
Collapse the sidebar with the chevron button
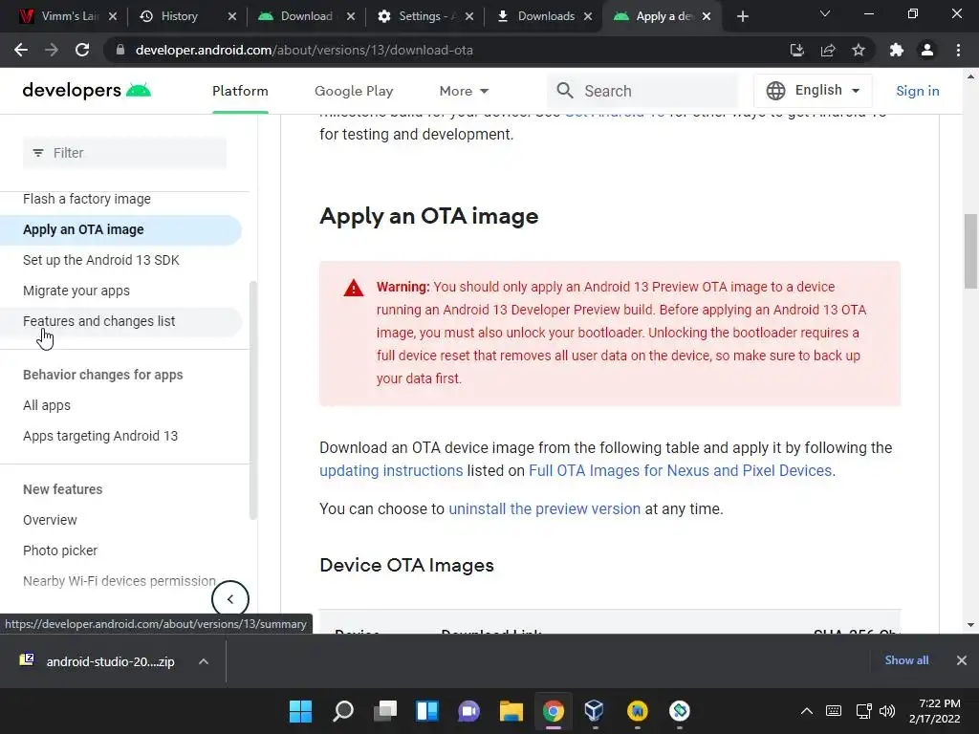pos(230,599)
